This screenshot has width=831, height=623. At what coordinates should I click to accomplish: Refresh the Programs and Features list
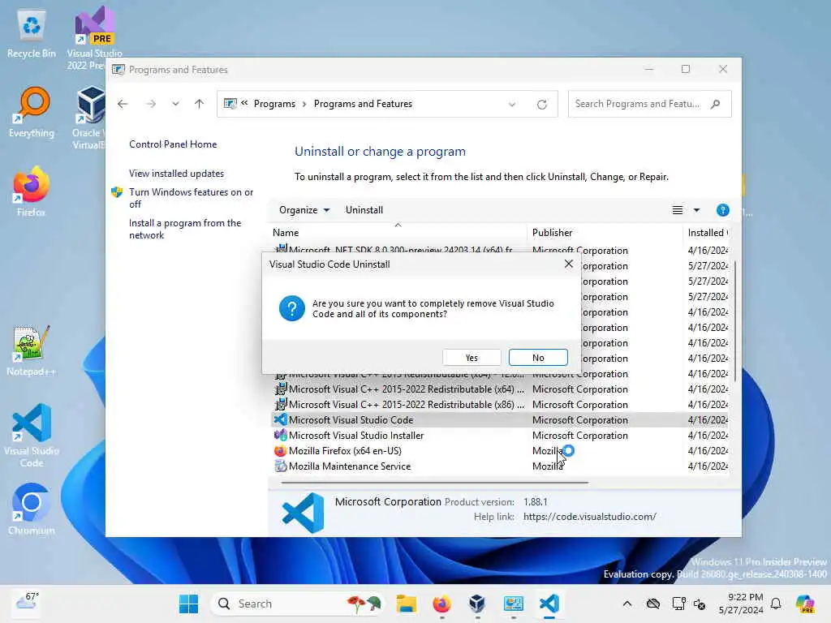coord(541,105)
